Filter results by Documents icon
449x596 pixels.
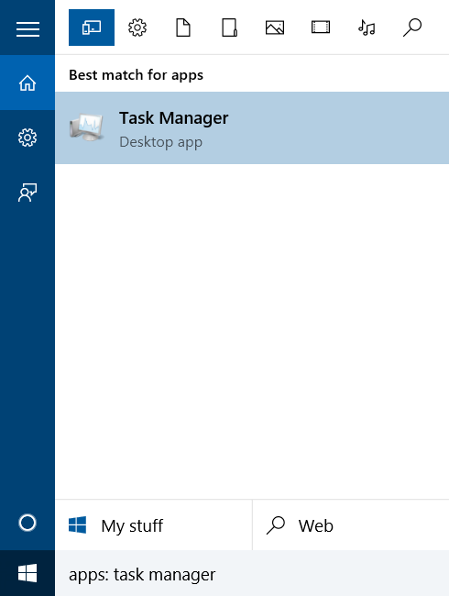point(183,28)
